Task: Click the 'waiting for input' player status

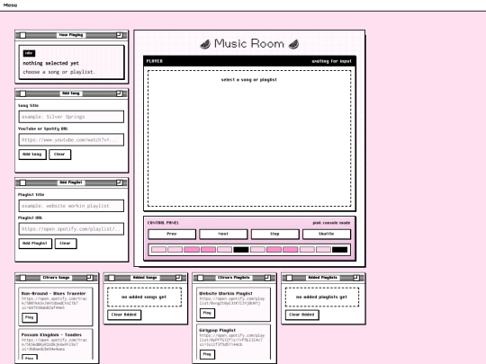Action: click(x=331, y=61)
